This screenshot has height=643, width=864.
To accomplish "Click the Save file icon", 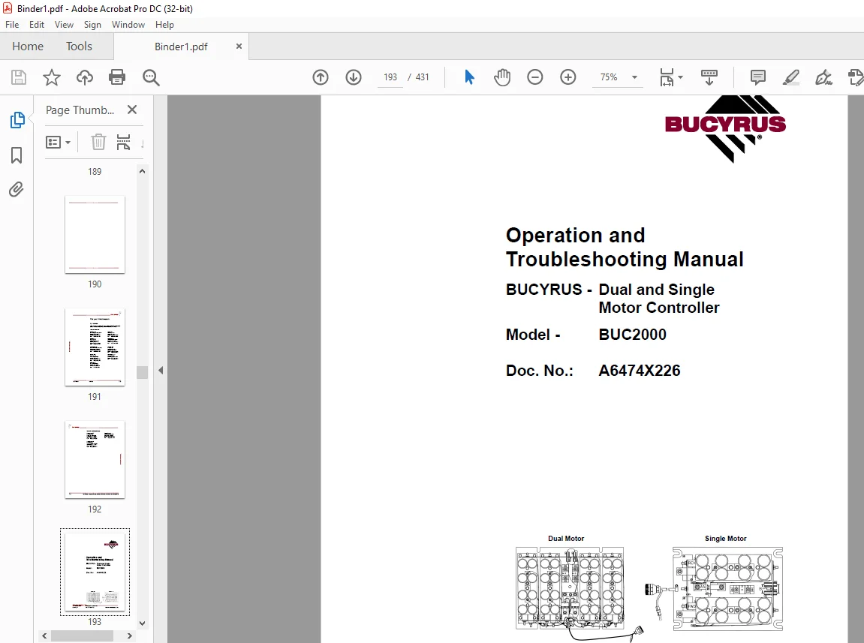I will click(x=19, y=77).
